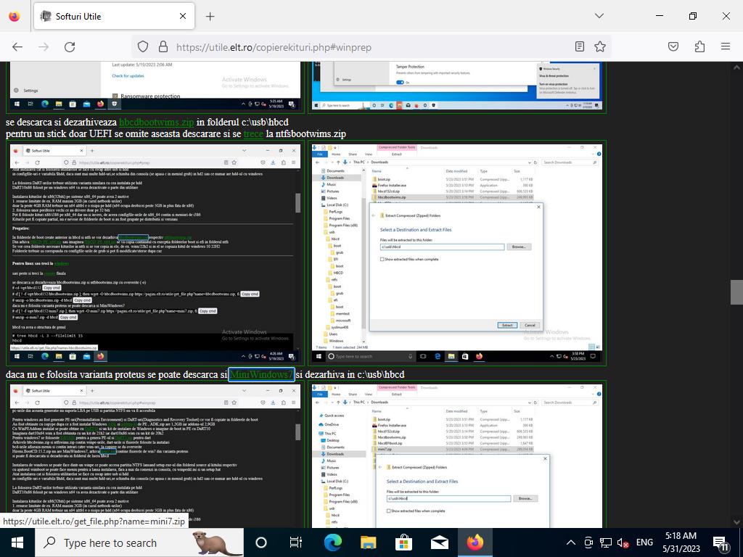Expand the list all tabs dropdown
Viewport: 743px width, 557px height.
coord(599,16)
